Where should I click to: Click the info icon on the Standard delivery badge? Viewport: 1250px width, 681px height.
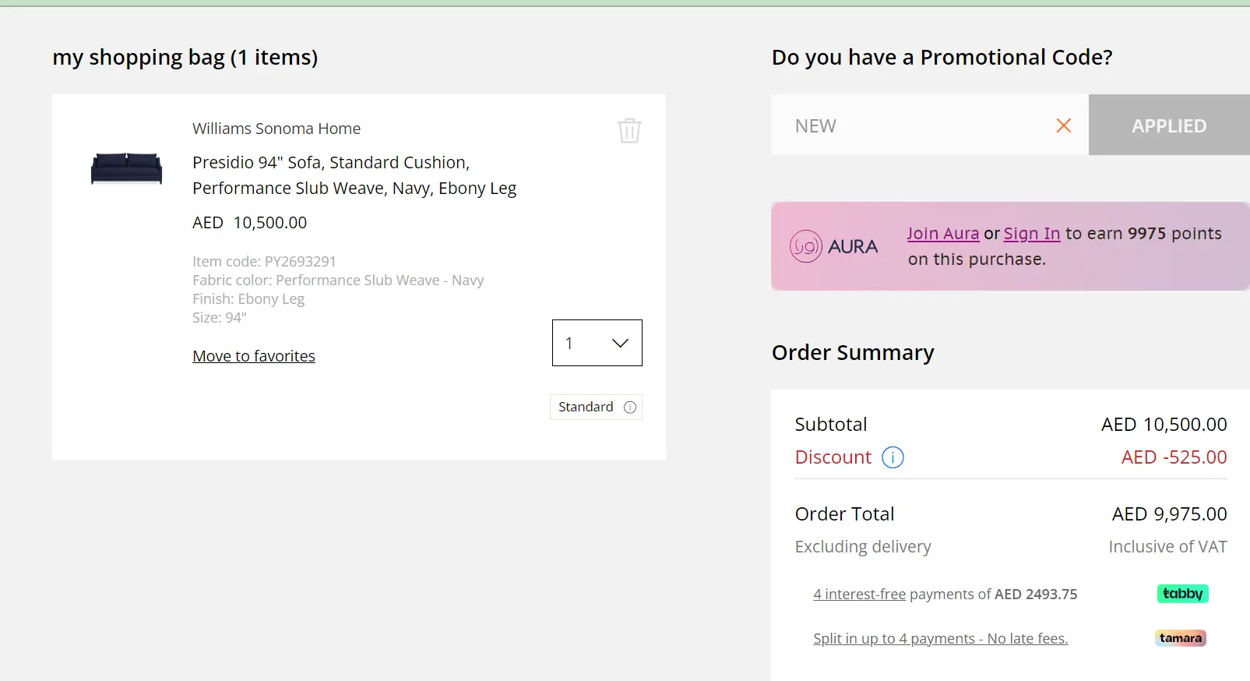630,407
